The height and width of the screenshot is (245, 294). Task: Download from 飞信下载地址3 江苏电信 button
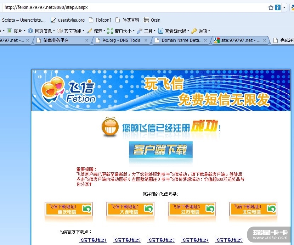[x=192, y=209]
